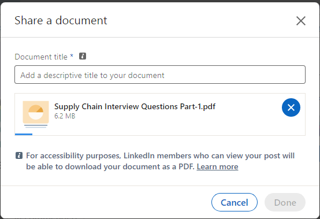The width and height of the screenshot is (320, 219).
Task: Click the info icon beside Document title
Action: tap(83, 56)
